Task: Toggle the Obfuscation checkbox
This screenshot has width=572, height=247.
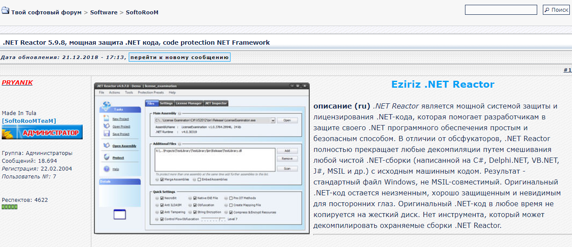Action: click(195, 205)
